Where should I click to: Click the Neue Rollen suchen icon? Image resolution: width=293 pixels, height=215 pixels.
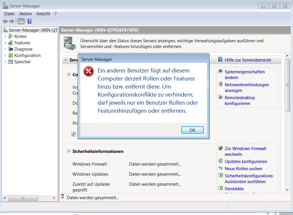click(220, 168)
